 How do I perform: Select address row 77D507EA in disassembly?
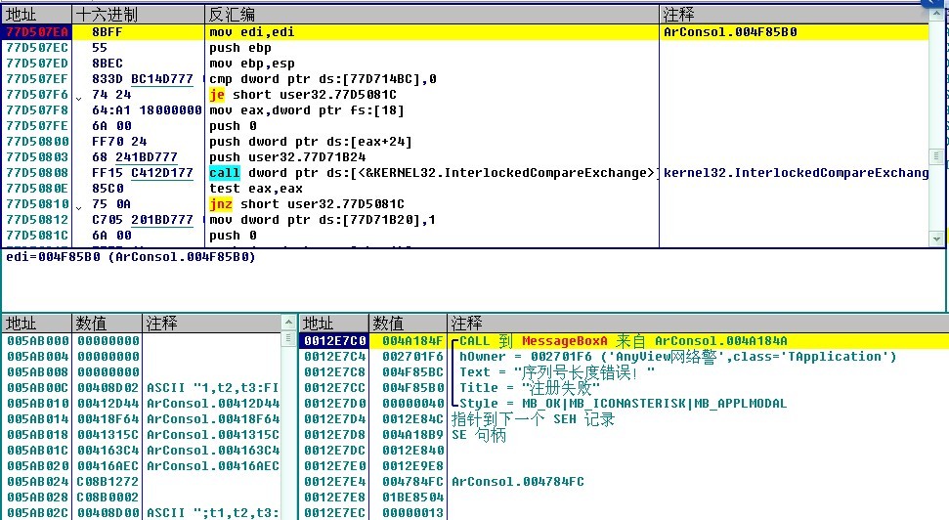[37, 32]
